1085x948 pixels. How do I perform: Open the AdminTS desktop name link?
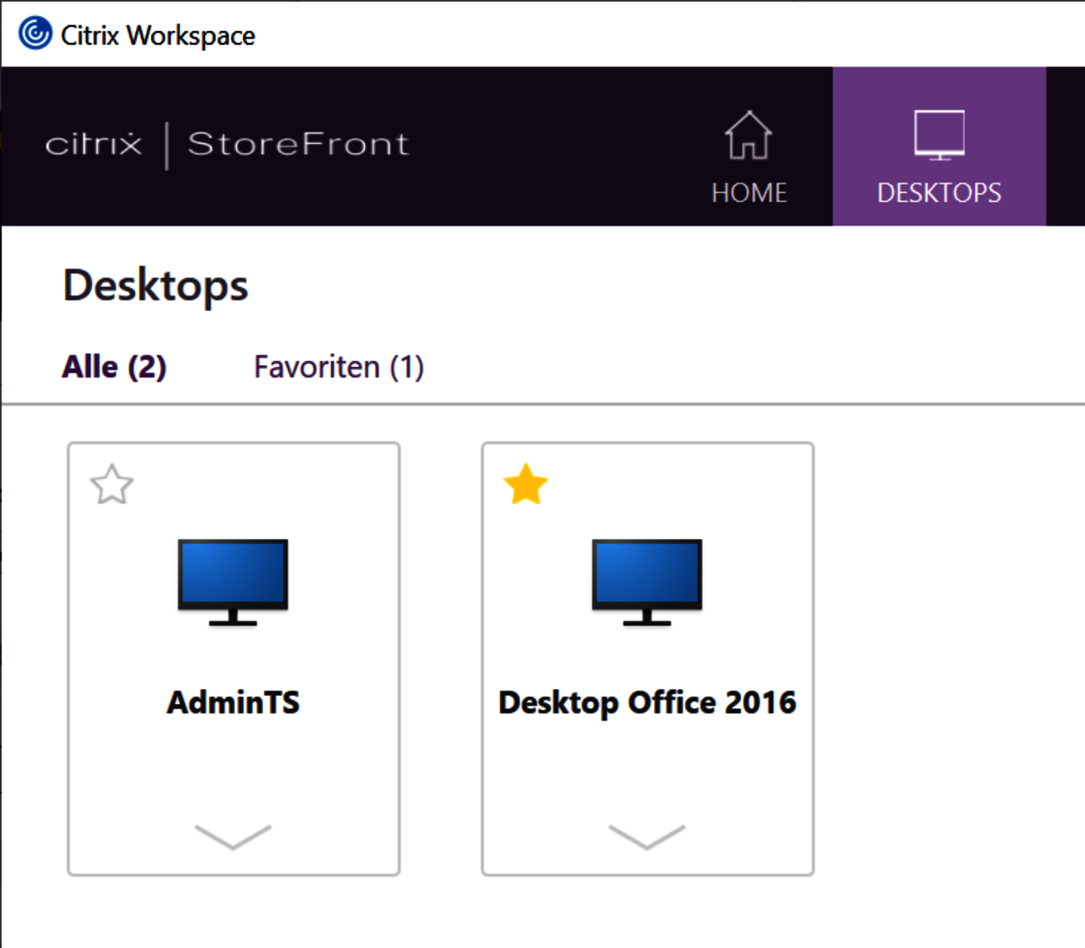click(233, 702)
